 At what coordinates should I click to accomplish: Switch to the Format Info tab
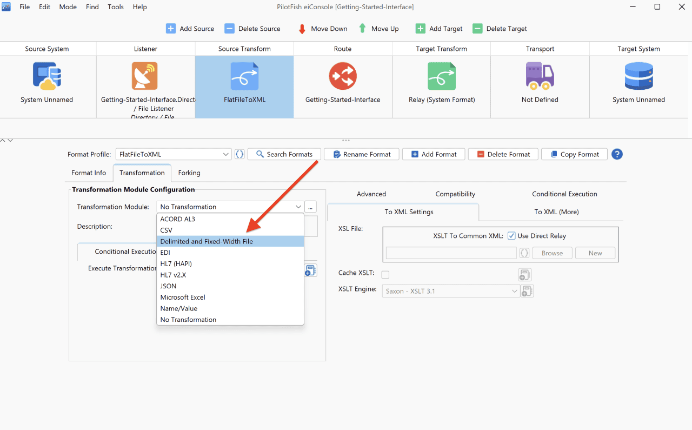tap(89, 173)
